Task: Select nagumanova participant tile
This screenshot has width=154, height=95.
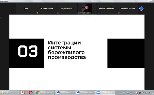Action: (x=67, y=9)
